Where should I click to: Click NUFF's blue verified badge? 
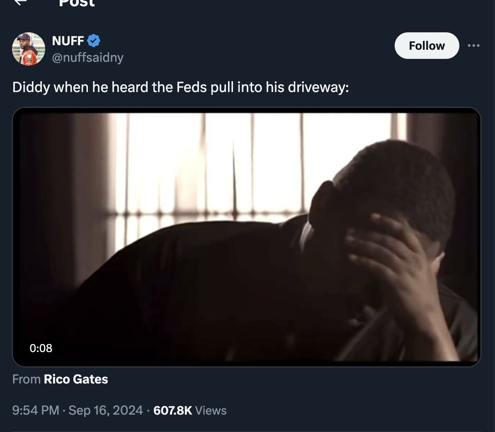coord(93,40)
